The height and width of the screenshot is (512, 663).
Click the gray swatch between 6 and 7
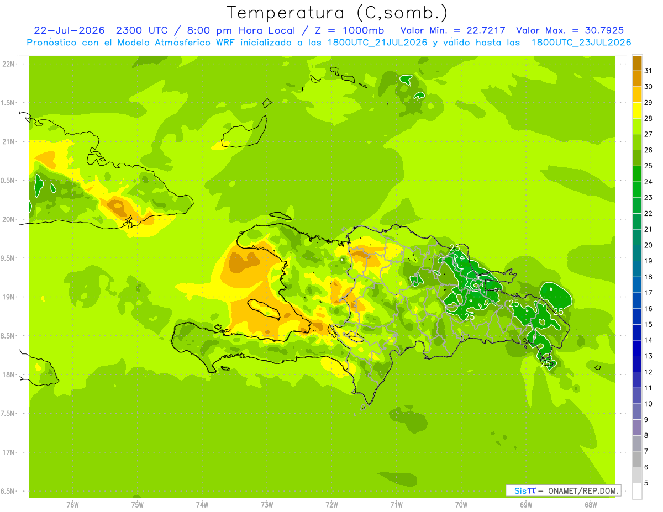[x=637, y=460]
